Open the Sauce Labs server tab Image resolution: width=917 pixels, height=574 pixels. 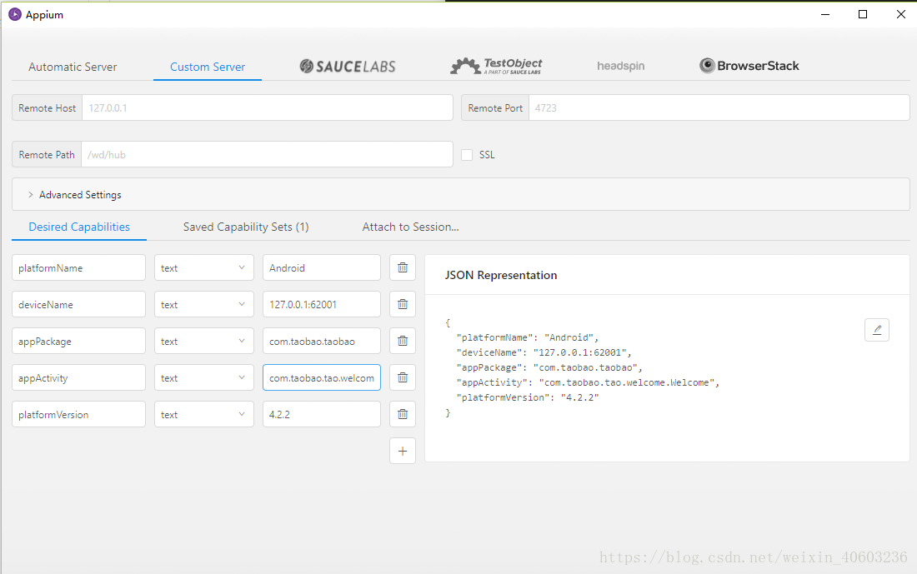point(348,66)
